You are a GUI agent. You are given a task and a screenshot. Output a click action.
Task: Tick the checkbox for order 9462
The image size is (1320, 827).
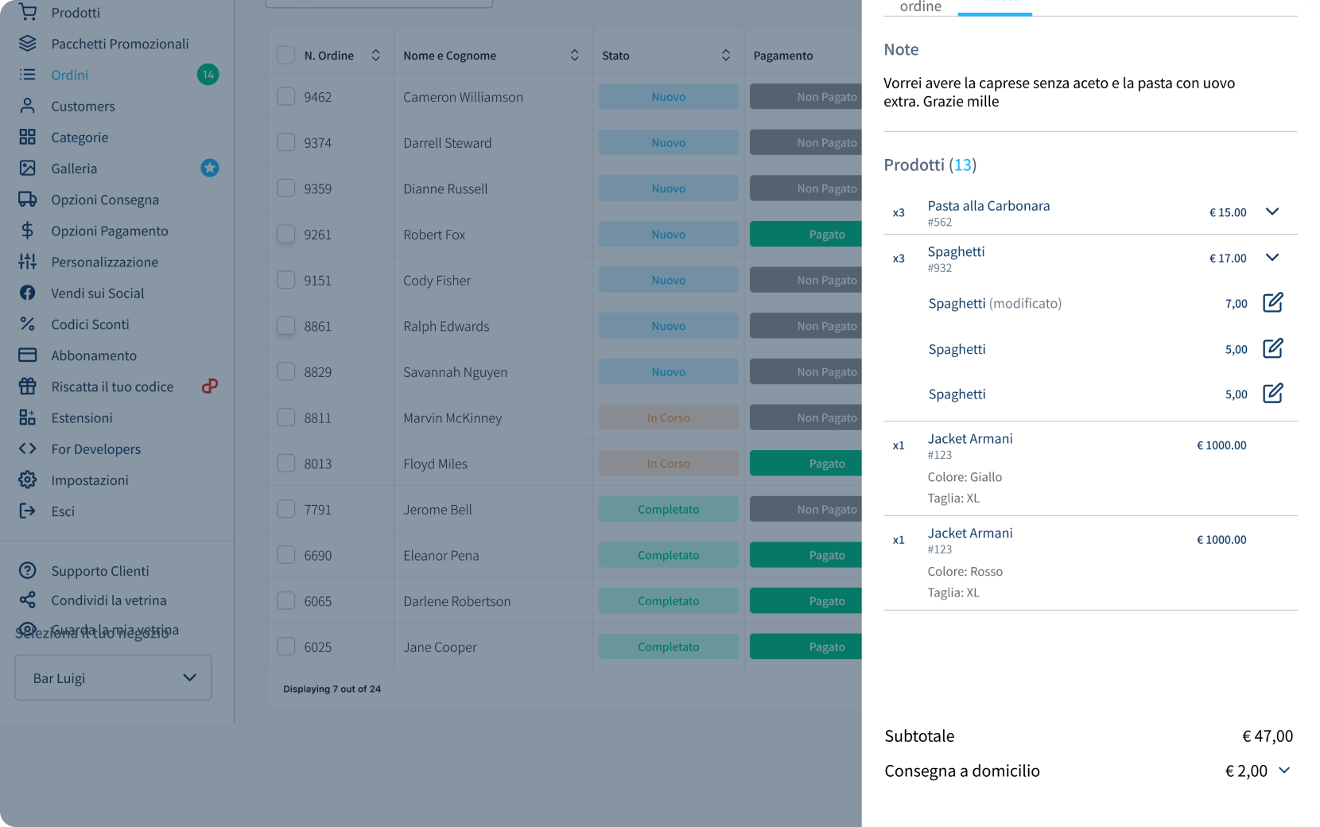click(x=285, y=97)
